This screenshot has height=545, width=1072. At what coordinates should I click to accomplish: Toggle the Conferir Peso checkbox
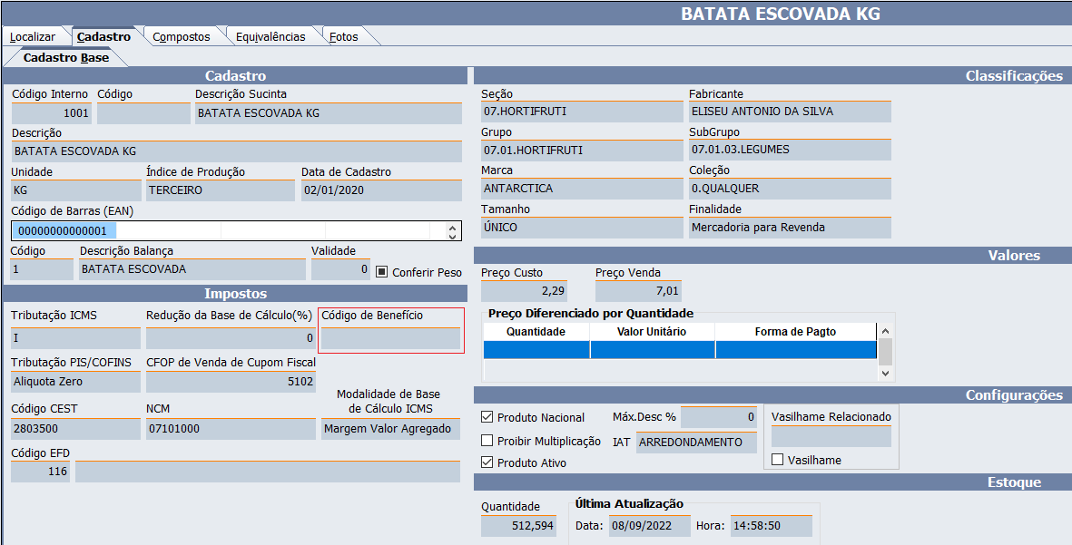click(382, 272)
